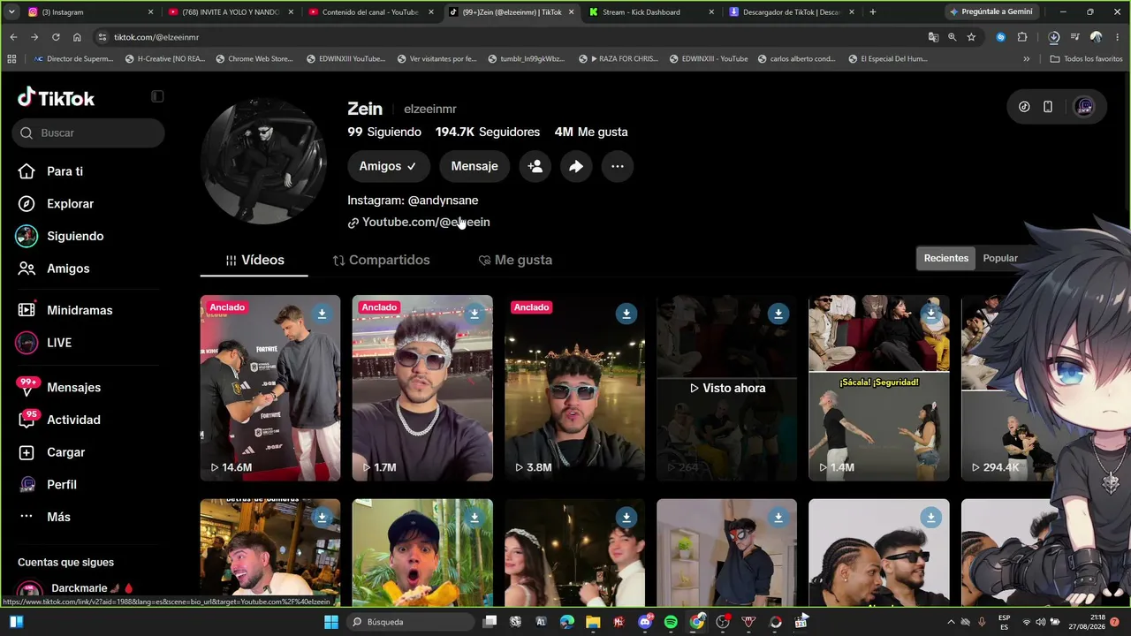The width and height of the screenshot is (1131, 636).
Task: Click the TikTok logo
Action: 56,97
